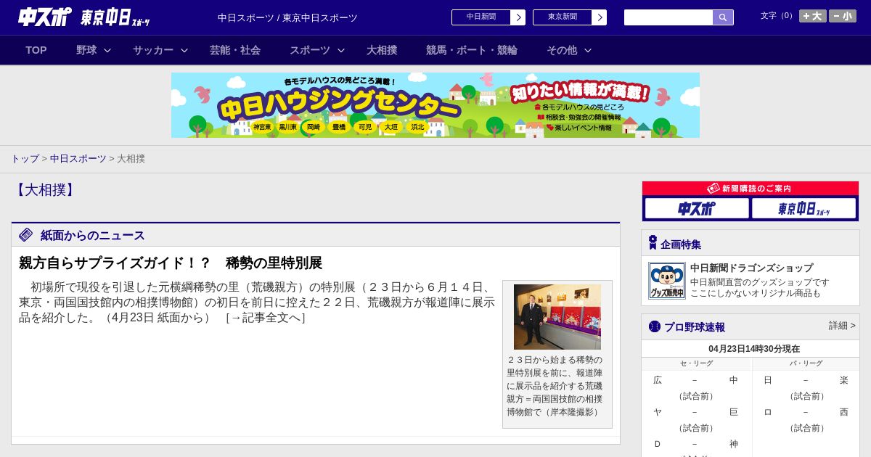Expand the 野球 dropdown chevron
Viewport: 871px width, 457px height.
click(x=107, y=50)
